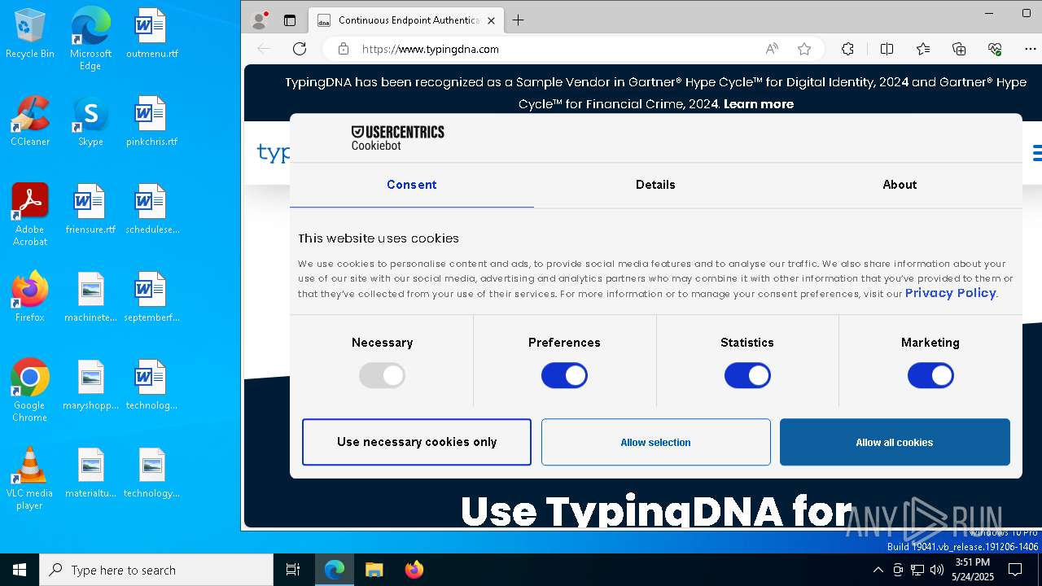Select the technology... image file icon
The width and height of the screenshot is (1042, 586).
coord(151,474)
